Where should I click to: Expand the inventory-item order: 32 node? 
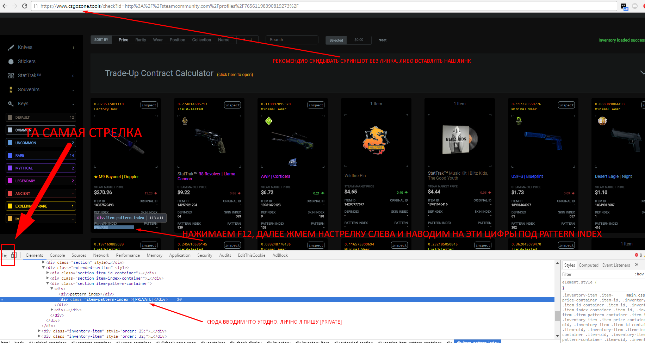tap(39, 336)
